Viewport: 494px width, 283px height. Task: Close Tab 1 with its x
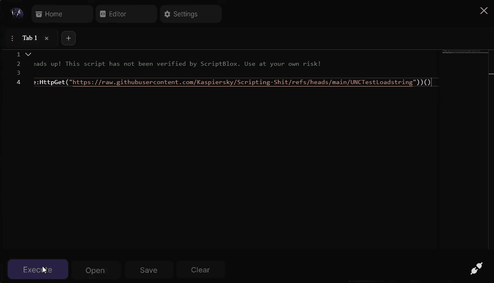pos(47,38)
